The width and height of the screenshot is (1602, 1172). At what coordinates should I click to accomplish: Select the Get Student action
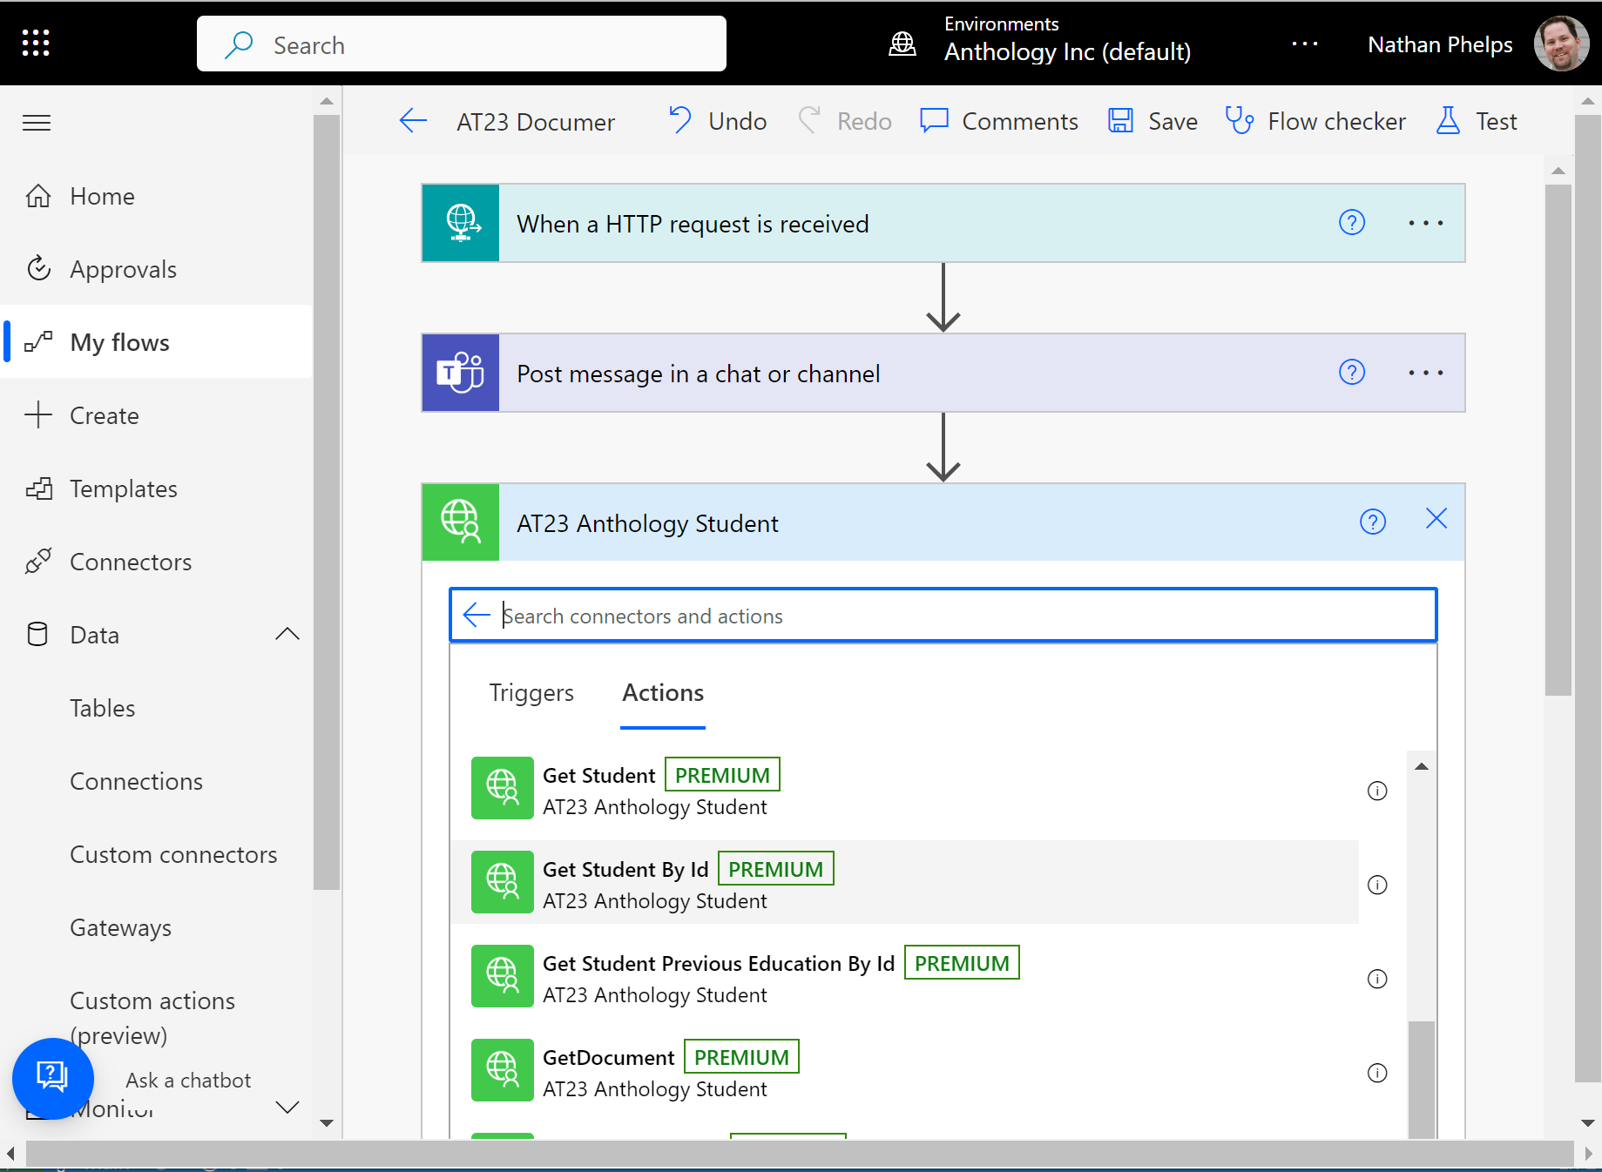[x=904, y=790]
